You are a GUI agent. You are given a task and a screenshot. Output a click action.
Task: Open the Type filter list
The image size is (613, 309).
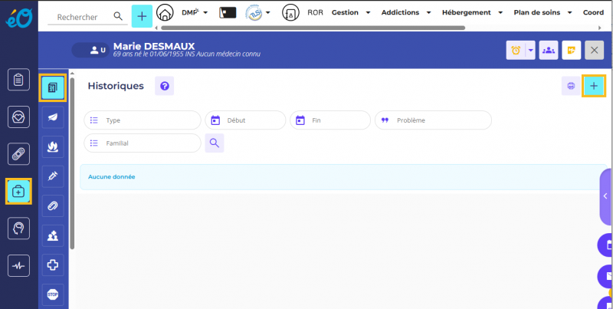coord(143,120)
